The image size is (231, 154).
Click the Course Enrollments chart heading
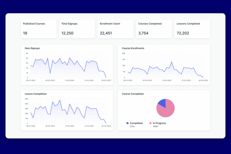(x=134, y=48)
